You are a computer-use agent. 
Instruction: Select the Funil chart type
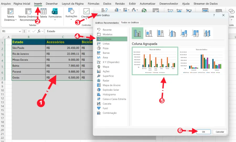pos(99,108)
